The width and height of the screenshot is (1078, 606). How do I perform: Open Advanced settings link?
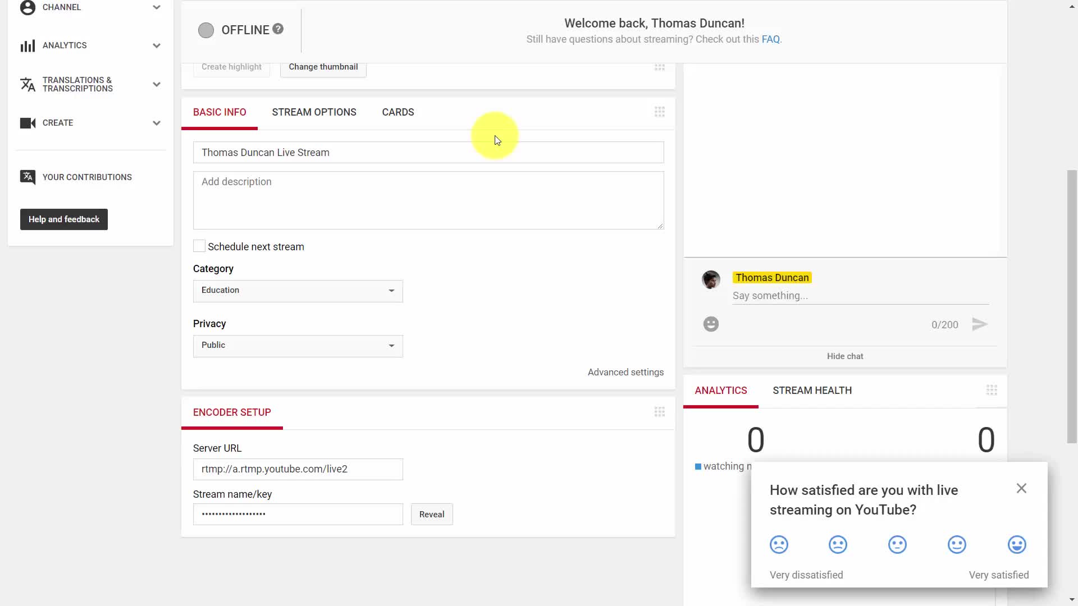[625, 372]
